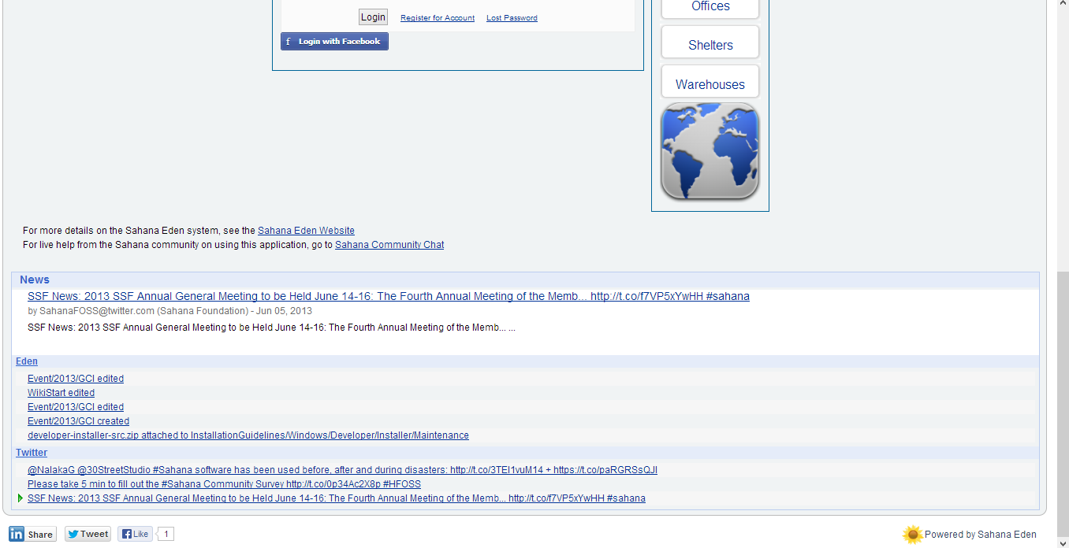Click Login with Facebook button
This screenshot has height=548, width=1069.
click(334, 42)
